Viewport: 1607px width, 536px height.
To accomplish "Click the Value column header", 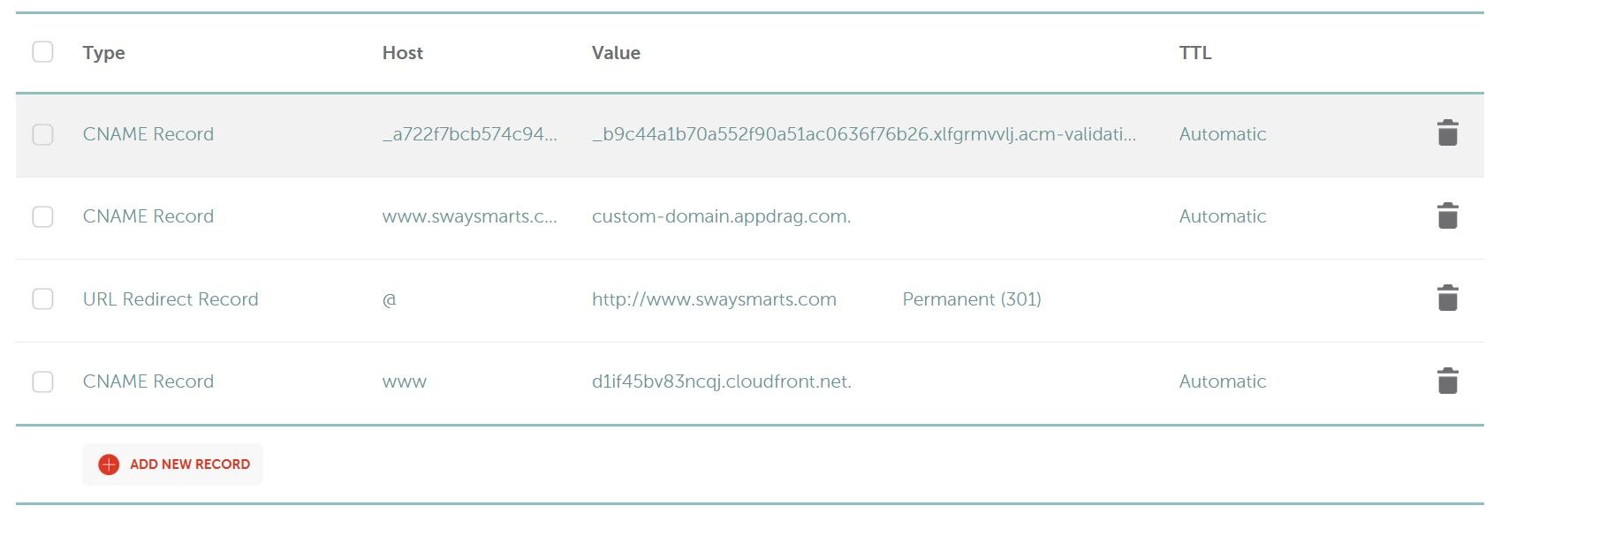I will (x=616, y=53).
